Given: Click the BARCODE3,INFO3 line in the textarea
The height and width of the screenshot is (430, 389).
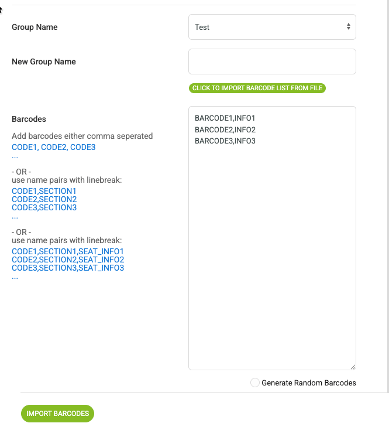Looking at the screenshot, I should pyautogui.click(x=225, y=141).
